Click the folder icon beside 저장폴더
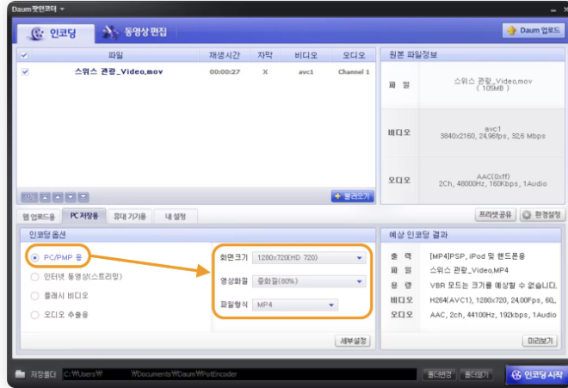The height and width of the screenshot is (388, 568). tap(21, 374)
